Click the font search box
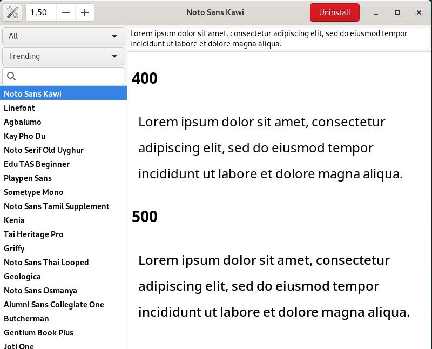The height and width of the screenshot is (349, 432). 63,76
